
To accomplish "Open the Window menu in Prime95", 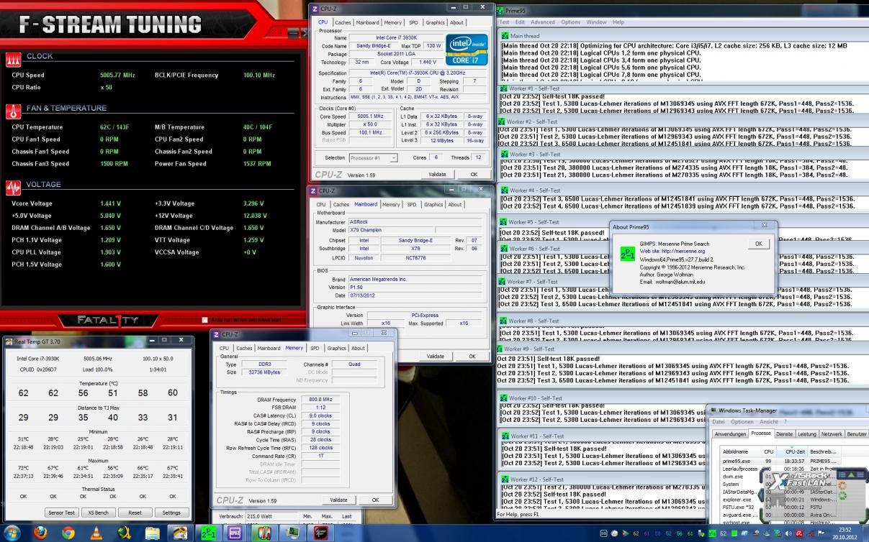I will click(596, 22).
